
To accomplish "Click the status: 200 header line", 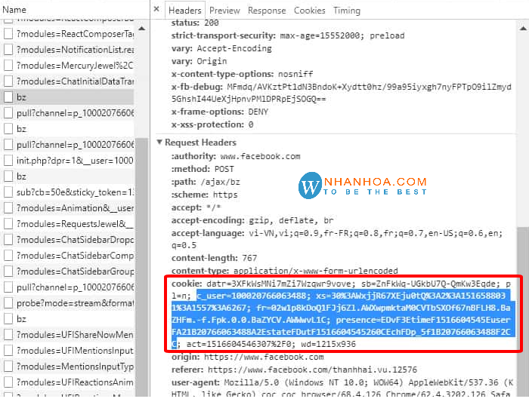I will pyautogui.click(x=195, y=23).
